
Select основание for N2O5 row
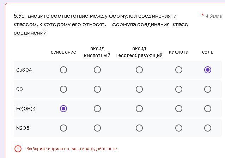(63, 128)
